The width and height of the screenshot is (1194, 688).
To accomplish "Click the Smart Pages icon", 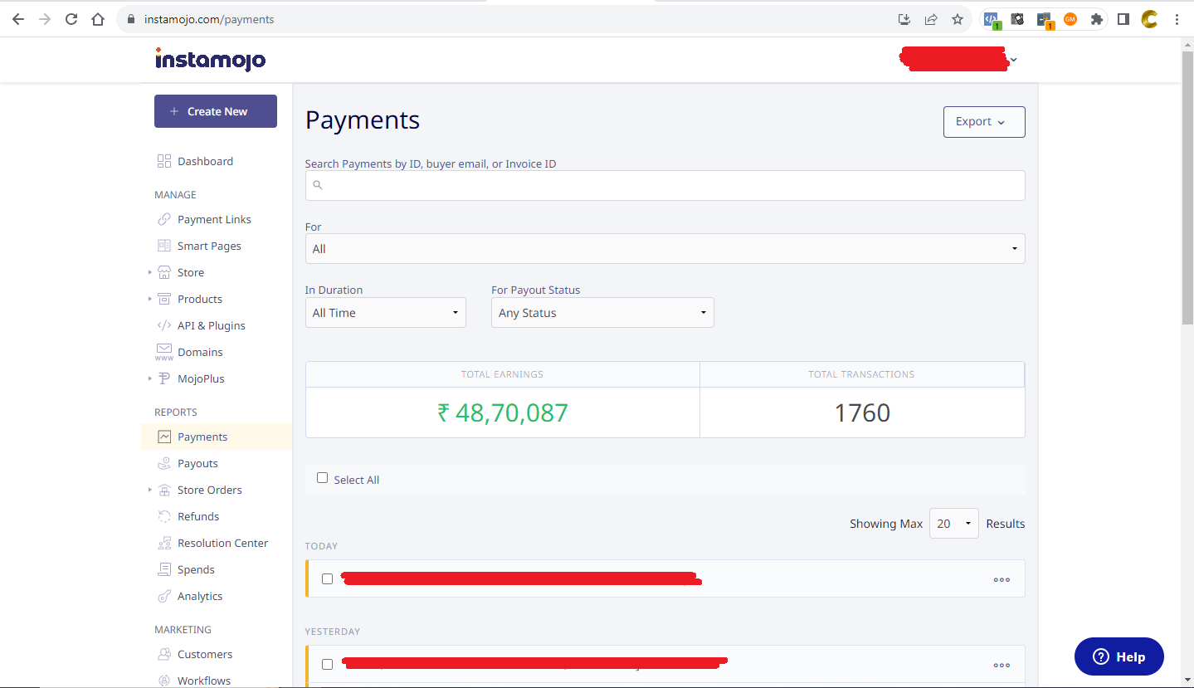I will tap(163, 246).
